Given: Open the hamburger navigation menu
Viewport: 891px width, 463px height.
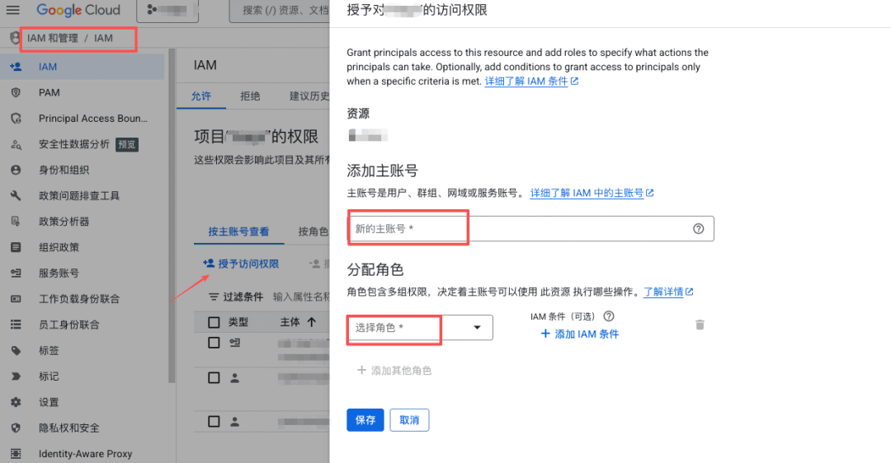Looking at the screenshot, I should tap(15, 11).
